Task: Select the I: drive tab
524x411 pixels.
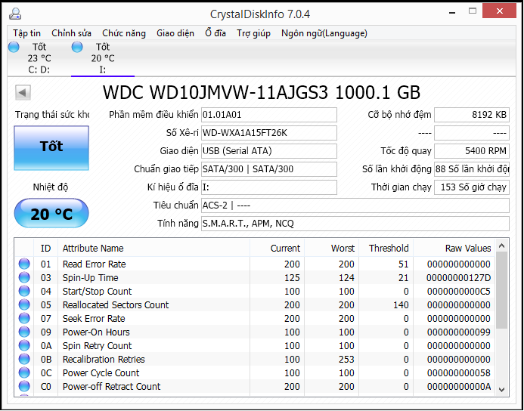Action: (x=103, y=58)
